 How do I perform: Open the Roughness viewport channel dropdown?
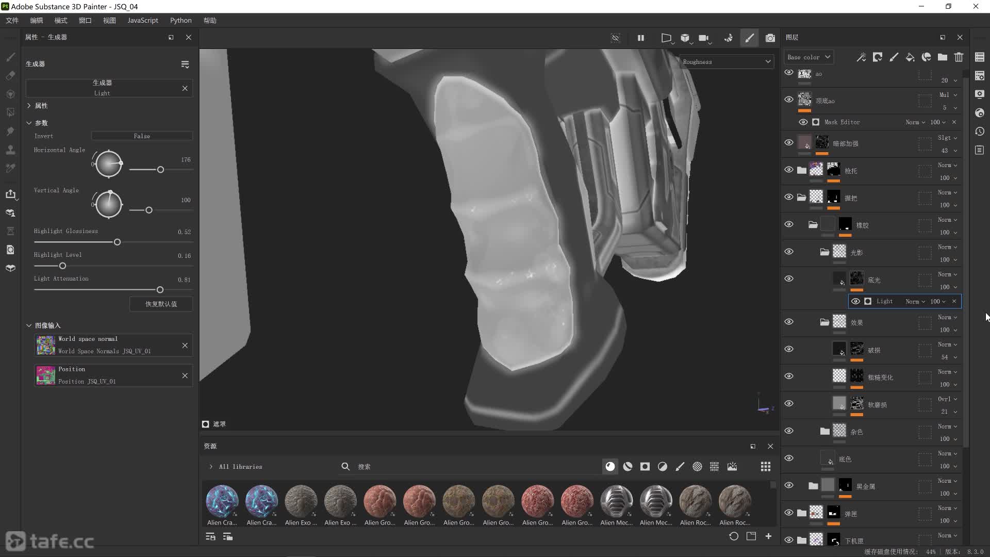(x=727, y=62)
